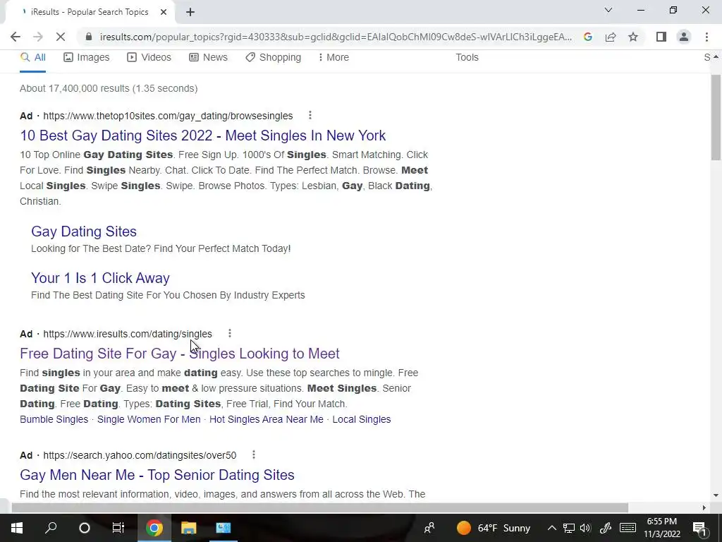722x542 pixels.
Task: Click the vertical scrollbar thumb
Action: point(716,118)
